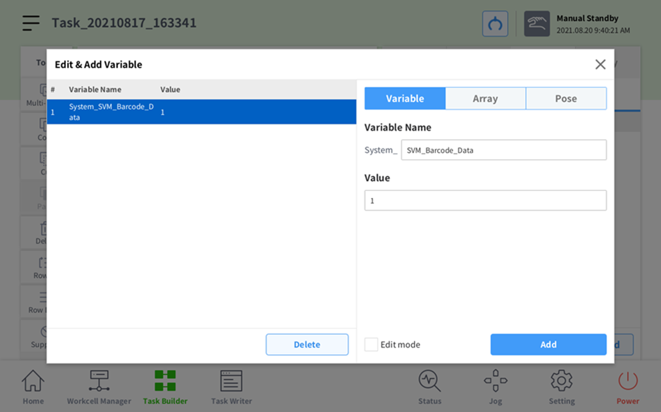Click the Add button

(548, 344)
